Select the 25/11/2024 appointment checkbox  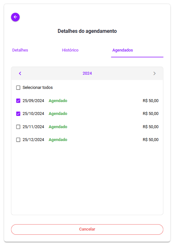(x=18, y=127)
